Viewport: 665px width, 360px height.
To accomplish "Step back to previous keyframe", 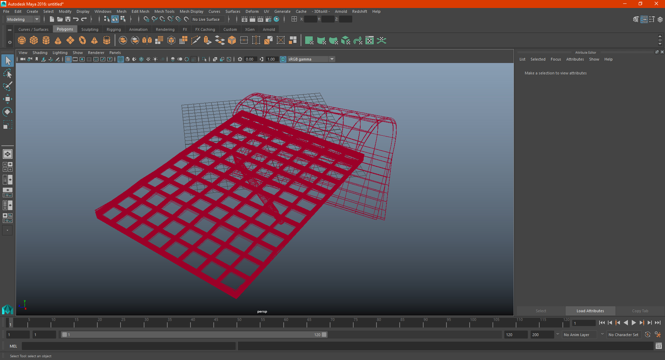I will point(618,323).
